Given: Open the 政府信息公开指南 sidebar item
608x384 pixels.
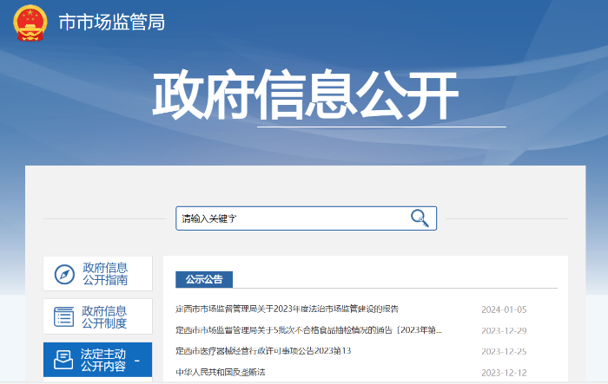Looking at the screenshot, I should 105,274.
